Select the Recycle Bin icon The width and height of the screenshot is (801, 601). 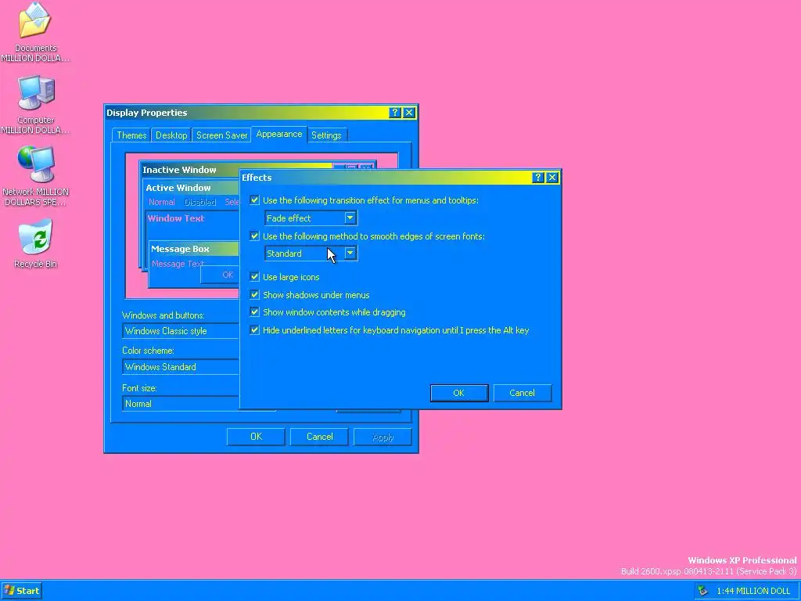coord(34,243)
